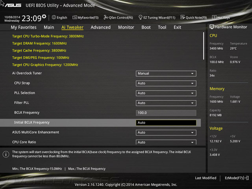Click the date 10/08/2014 Wednesday
Viewport: 252px width, 189px height.
coord(12,19)
